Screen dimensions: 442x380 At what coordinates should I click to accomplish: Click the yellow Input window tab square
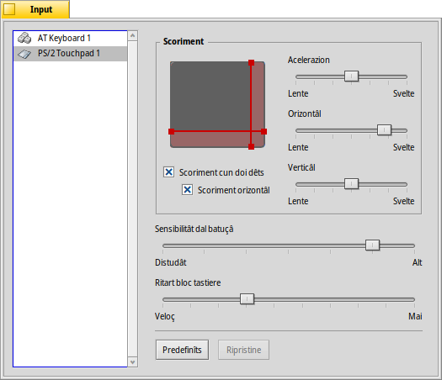[9, 9]
